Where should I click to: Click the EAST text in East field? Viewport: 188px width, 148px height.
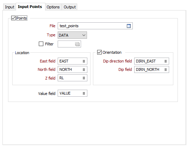coord(64,61)
